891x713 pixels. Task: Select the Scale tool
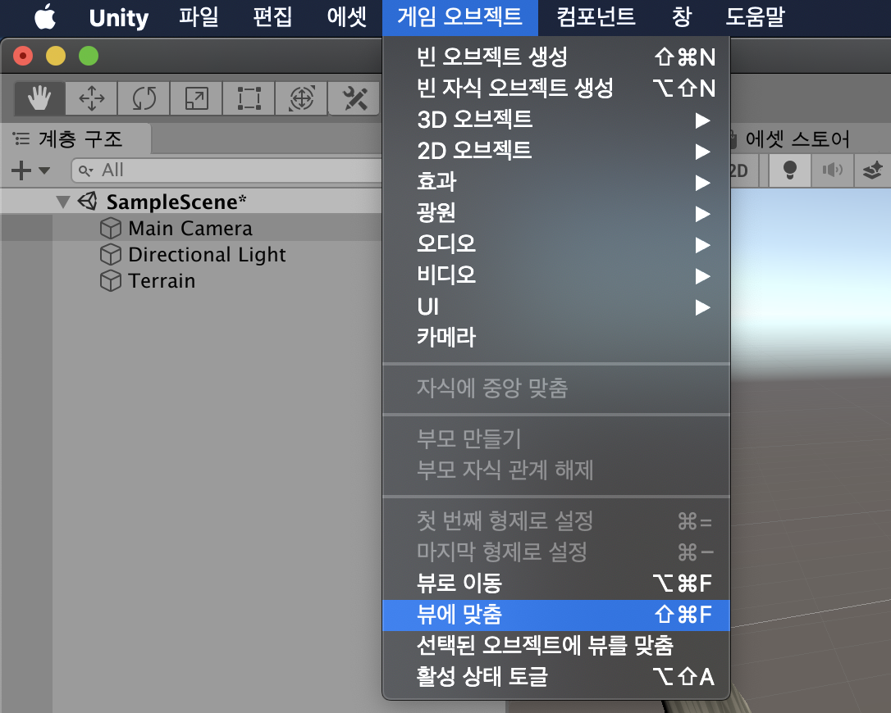click(197, 98)
